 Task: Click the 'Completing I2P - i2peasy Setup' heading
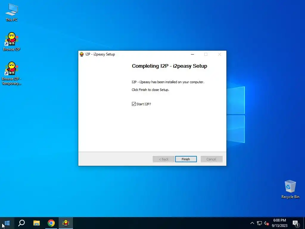pos(169,66)
